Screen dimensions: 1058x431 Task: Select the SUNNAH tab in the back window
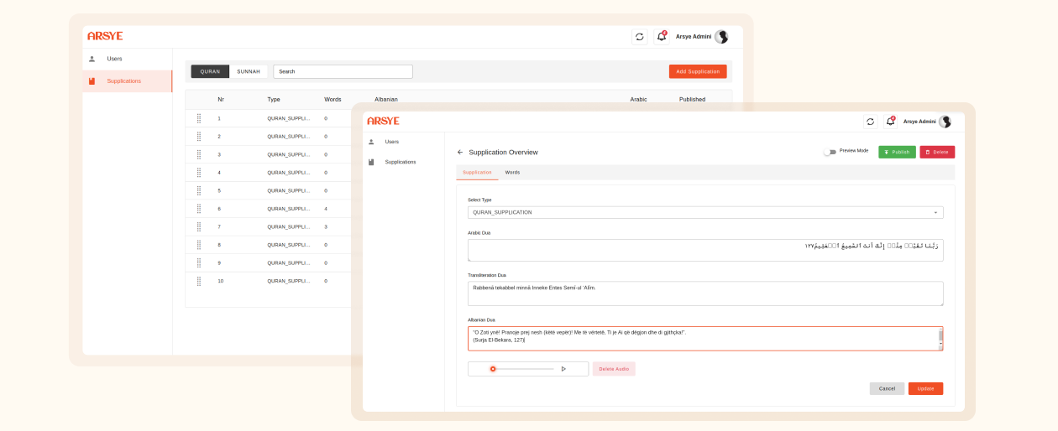[x=249, y=71]
